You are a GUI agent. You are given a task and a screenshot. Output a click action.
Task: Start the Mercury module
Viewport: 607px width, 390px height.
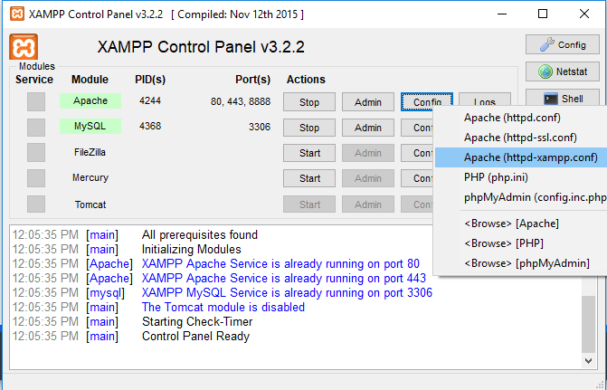pos(309,178)
